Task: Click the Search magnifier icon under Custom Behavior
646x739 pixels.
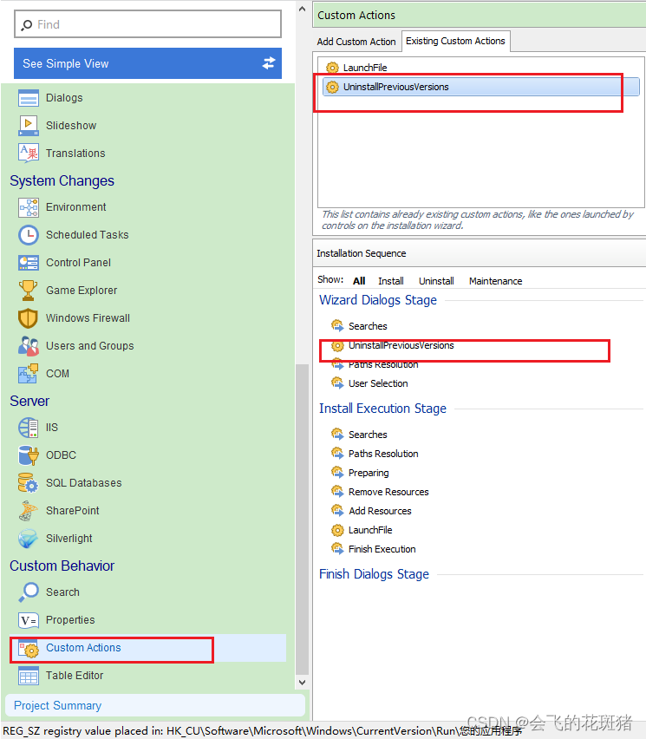Action: [29, 592]
